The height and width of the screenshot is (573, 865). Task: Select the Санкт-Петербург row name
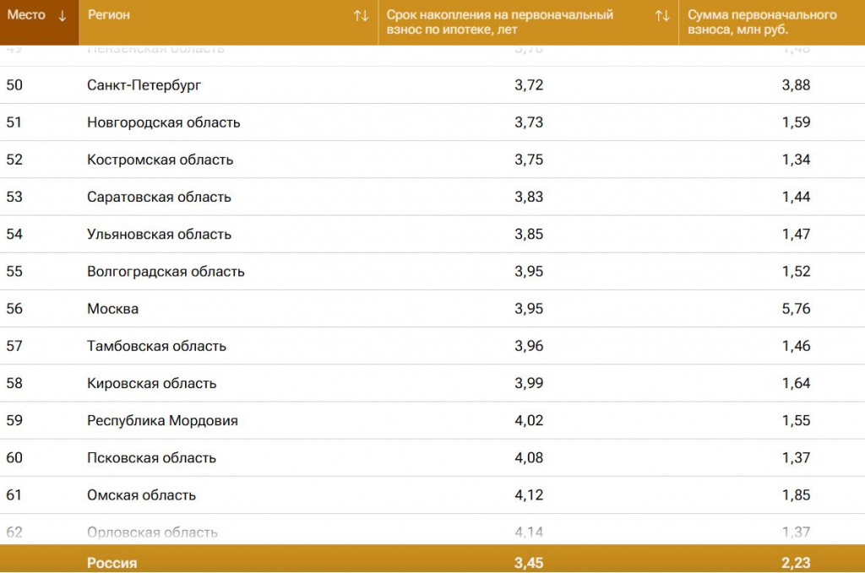coord(144,85)
